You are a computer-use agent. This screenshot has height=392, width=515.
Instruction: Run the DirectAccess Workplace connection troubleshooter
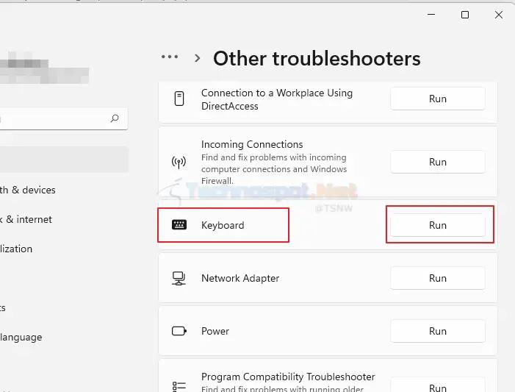[x=437, y=99]
